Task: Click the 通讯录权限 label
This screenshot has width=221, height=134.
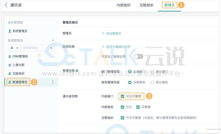Action: click(x=70, y=96)
